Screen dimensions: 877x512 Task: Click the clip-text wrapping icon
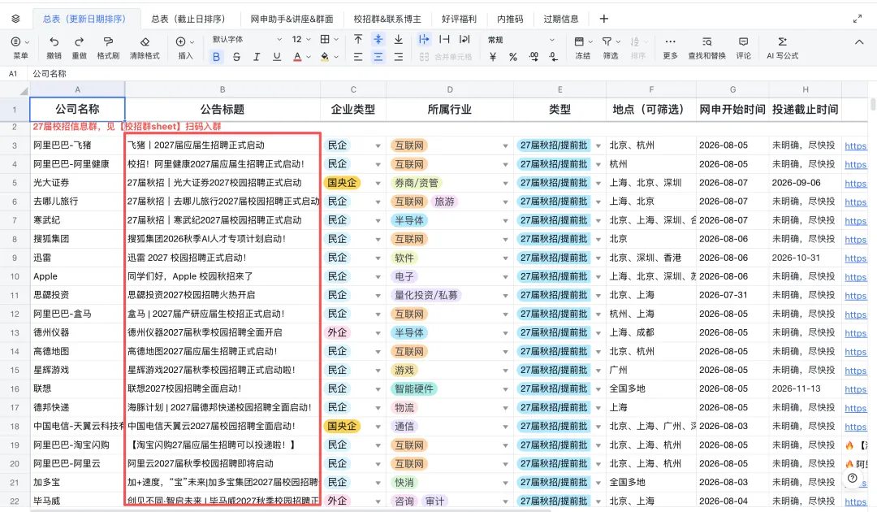(x=444, y=39)
